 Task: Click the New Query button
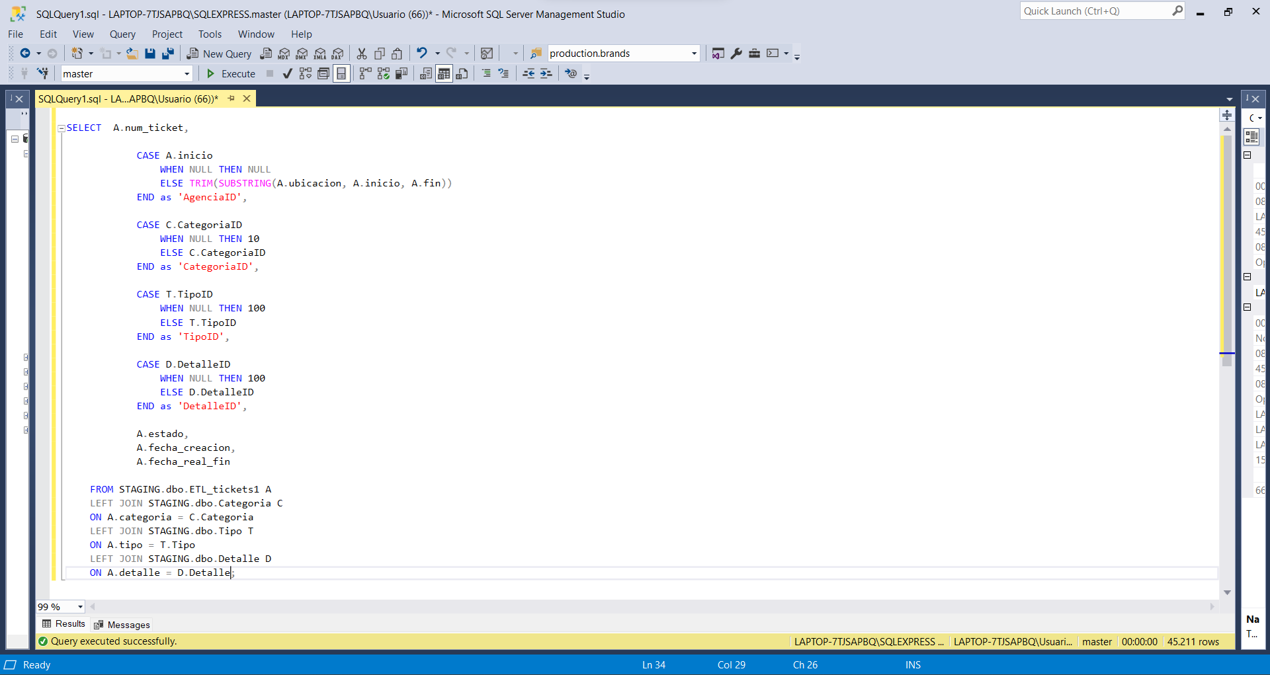[x=219, y=54]
